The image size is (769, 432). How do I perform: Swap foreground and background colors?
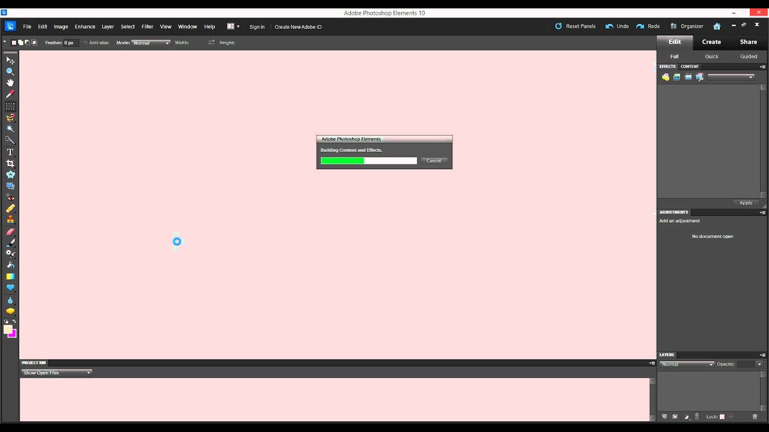click(x=14, y=322)
